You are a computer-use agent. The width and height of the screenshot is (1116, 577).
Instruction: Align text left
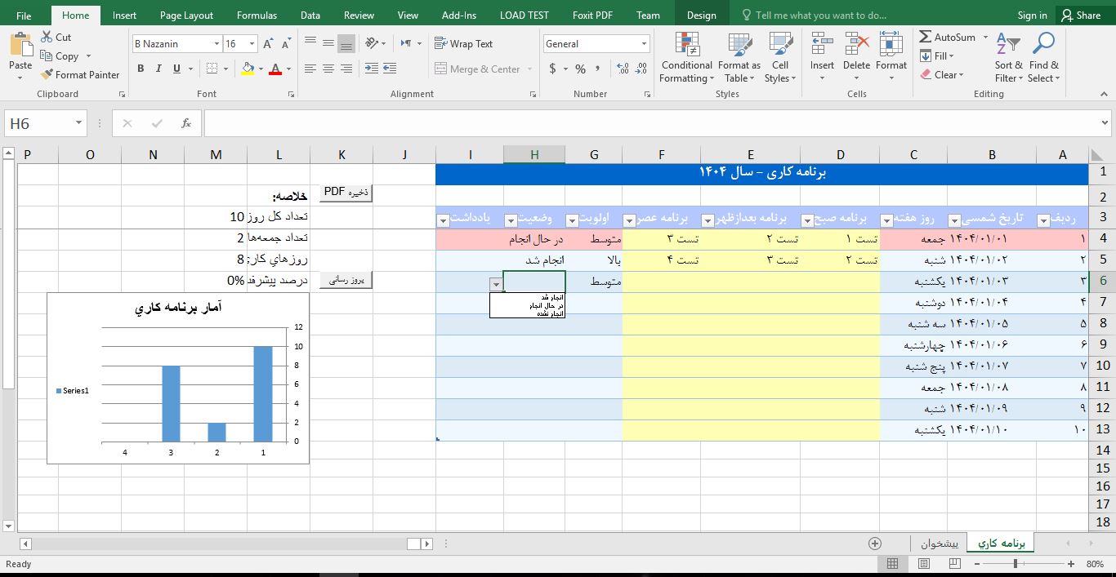pyautogui.click(x=310, y=69)
